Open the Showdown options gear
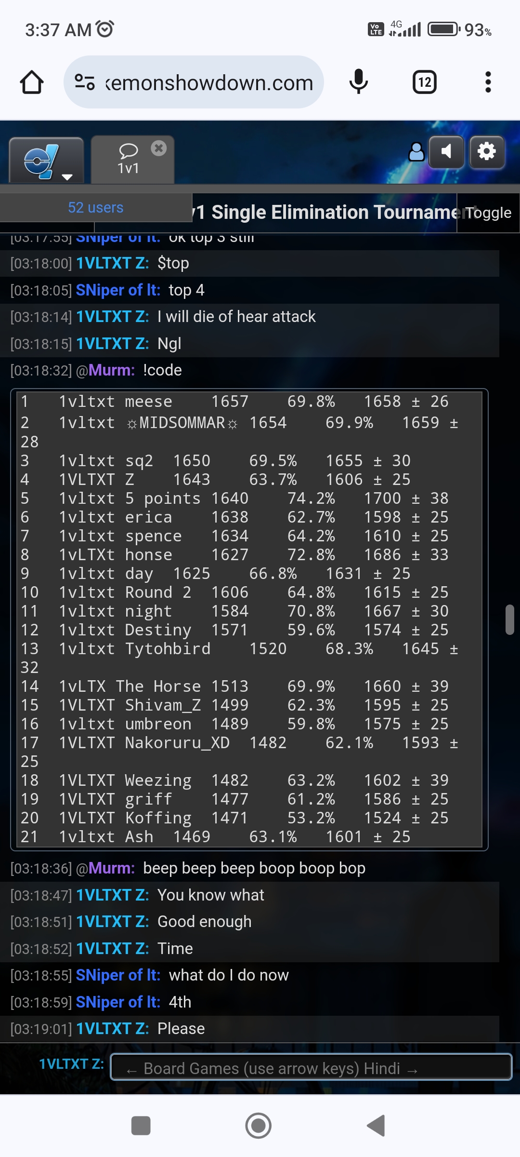Image resolution: width=520 pixels, height=1157 pixels. [x=487, y=152]
